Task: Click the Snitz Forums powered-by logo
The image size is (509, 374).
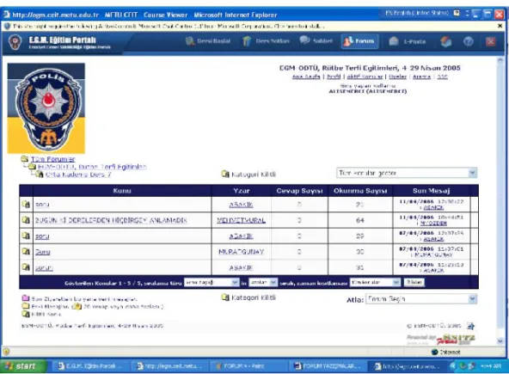Action: point(441,340)
